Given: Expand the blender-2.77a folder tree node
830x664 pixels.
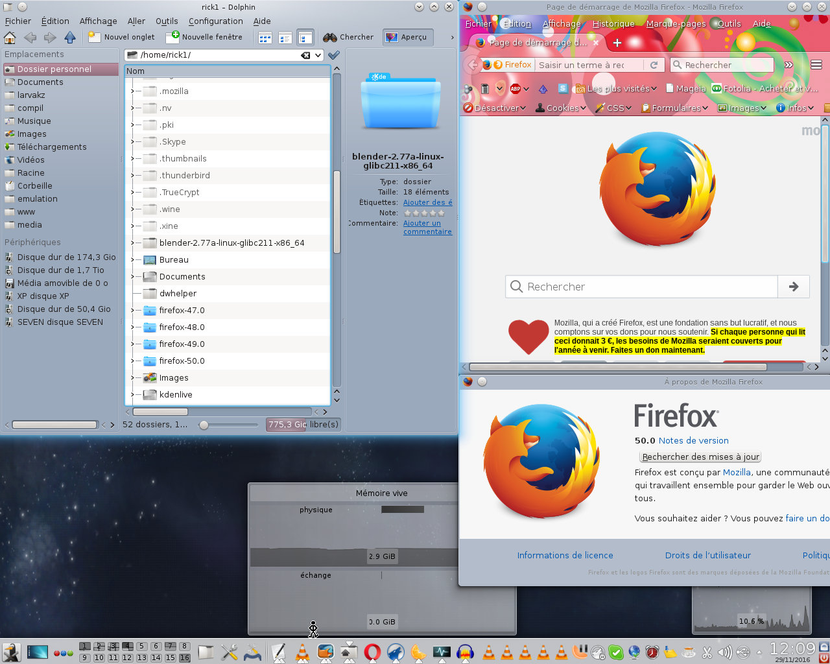Looking at the screenshot, I should coord(132,243).
